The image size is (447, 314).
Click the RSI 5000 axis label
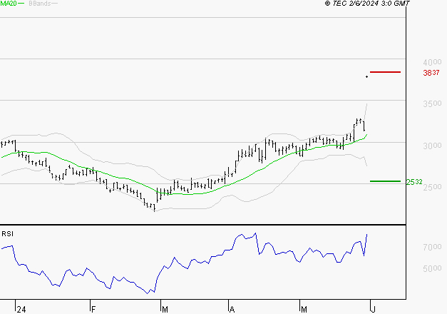click(x=432, y=268)
